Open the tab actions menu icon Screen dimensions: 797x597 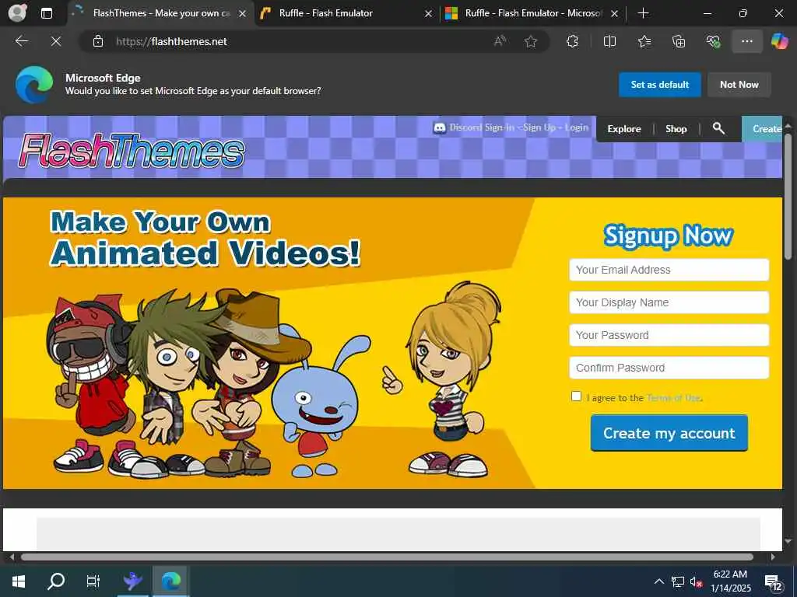[46, 13]
